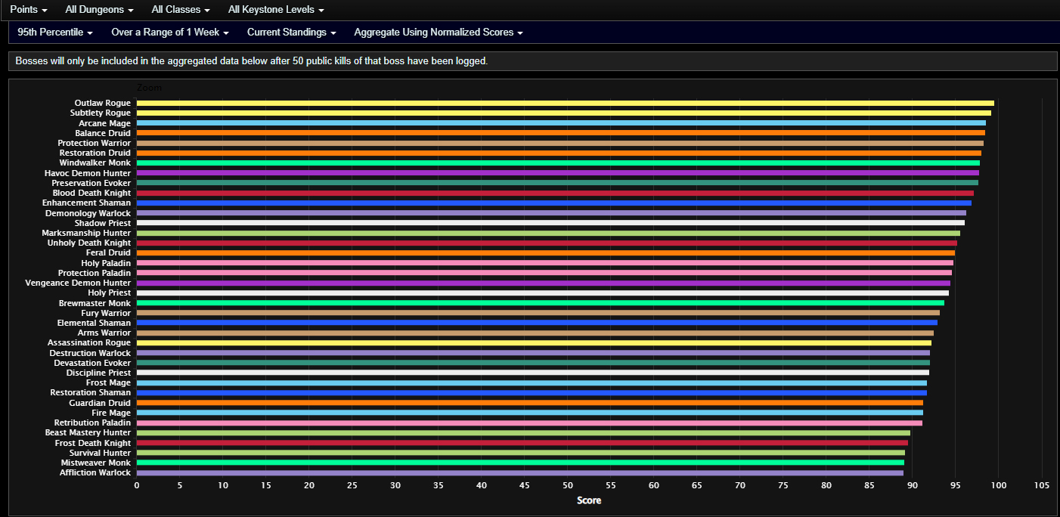
Task: Select the Arcane Mage bar
Action: (x=561, y=123)
